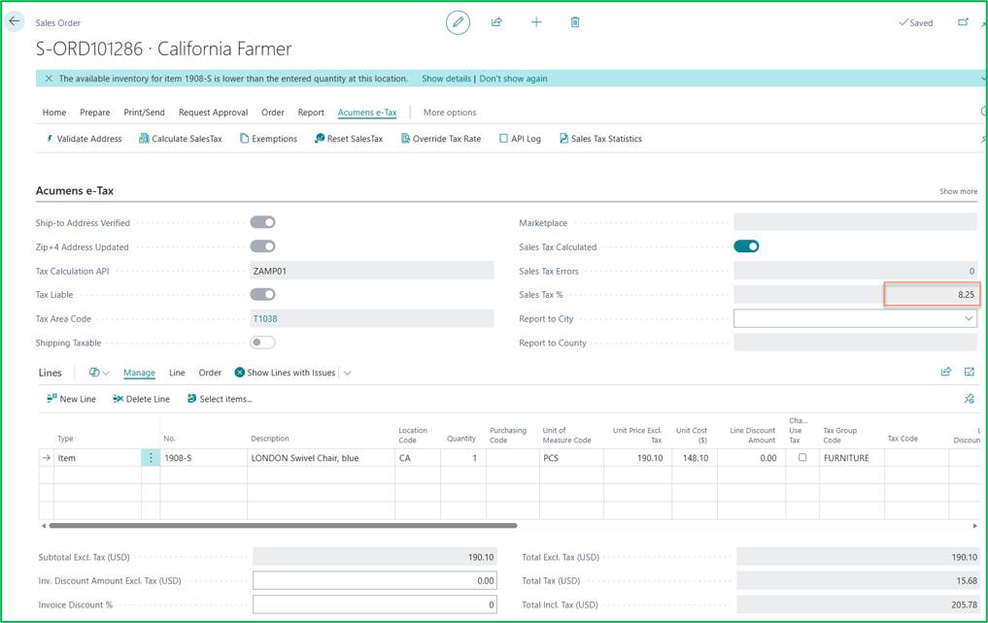Open the Request Approval tab
Image resolution: width=988 pixels, height=623 pixels.
point(213,112)
